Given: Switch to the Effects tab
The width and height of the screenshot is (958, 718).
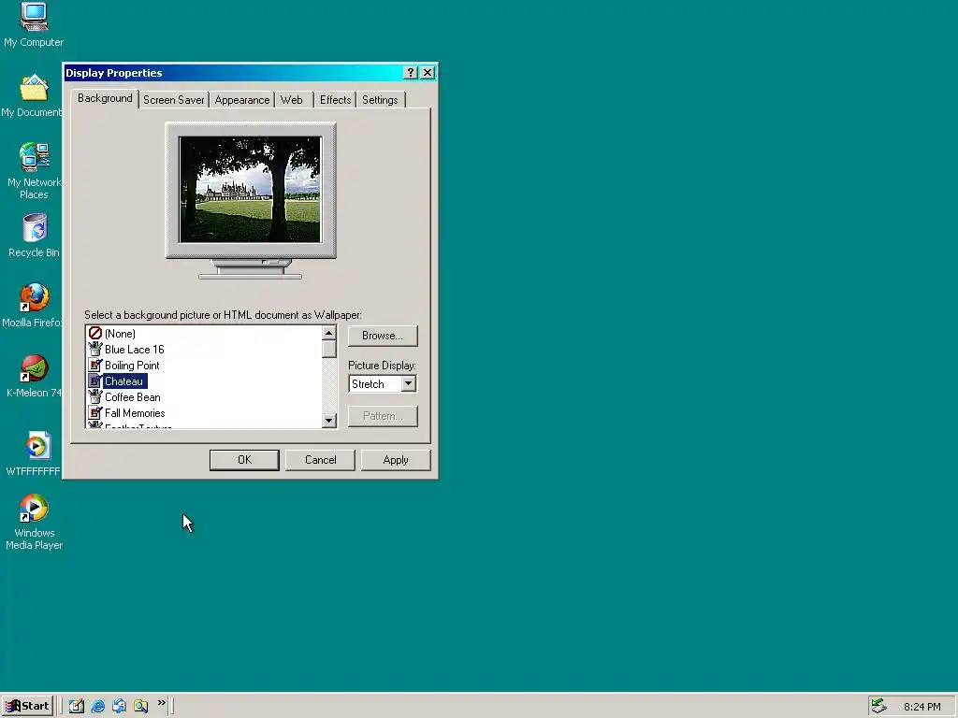Looking at the screenshot, I should [336, 99].
